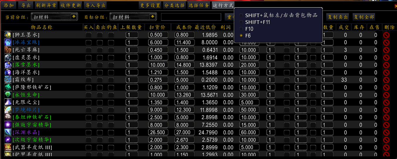Check the 钓鱼 box for 无限之尘
The width and height of the screenshot is (397, 159).
tap(111, 102)
